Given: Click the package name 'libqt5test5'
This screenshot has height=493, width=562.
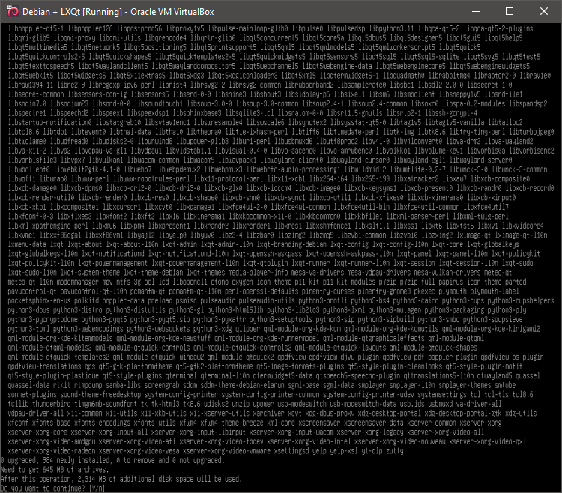Looking at the screenshot, I should 521,57.
